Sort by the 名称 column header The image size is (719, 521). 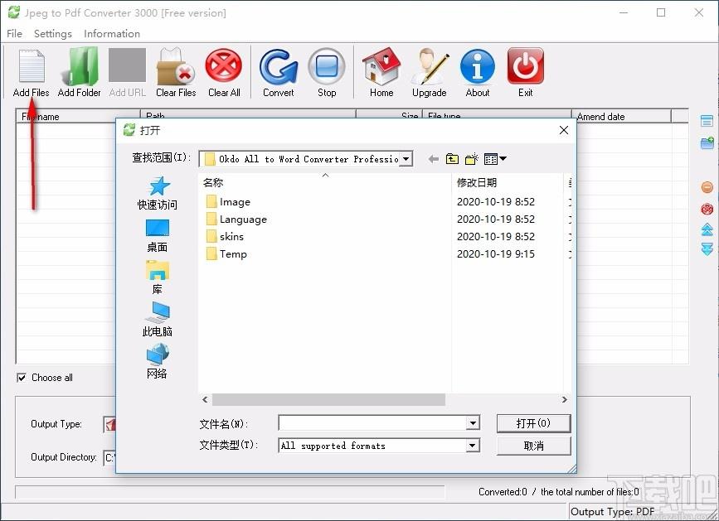coord(325,183)
